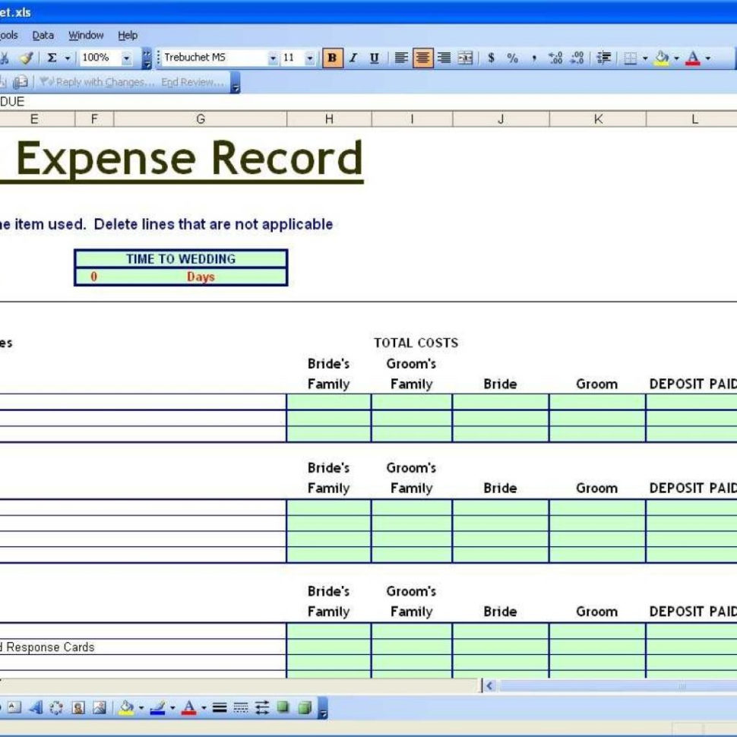Open the Window menu
737x737 pixels.
pos(86,35)
